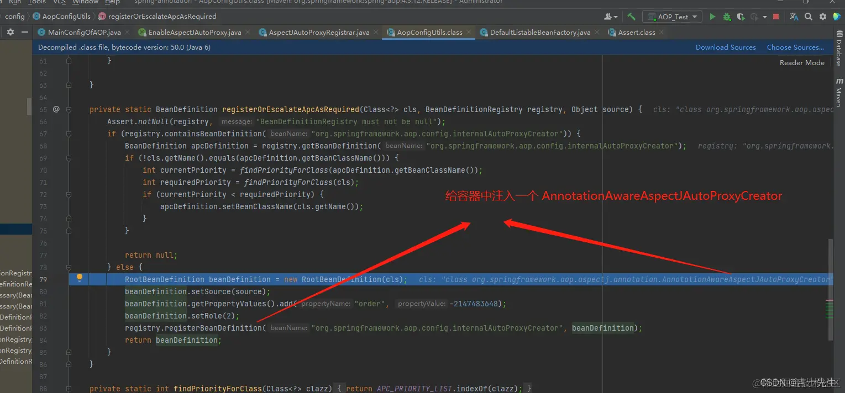Select the AopConfigUtils.class tab
Viewport: 845px width, 393px height.
[429, 33]
